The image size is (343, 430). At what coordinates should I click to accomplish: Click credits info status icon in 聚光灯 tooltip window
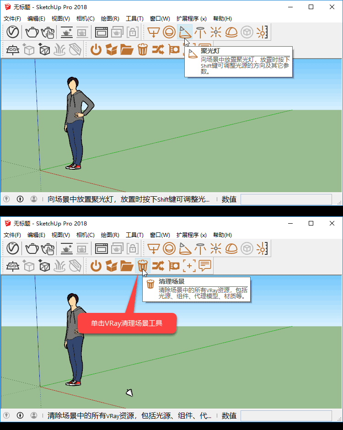(x=20, y=199)
